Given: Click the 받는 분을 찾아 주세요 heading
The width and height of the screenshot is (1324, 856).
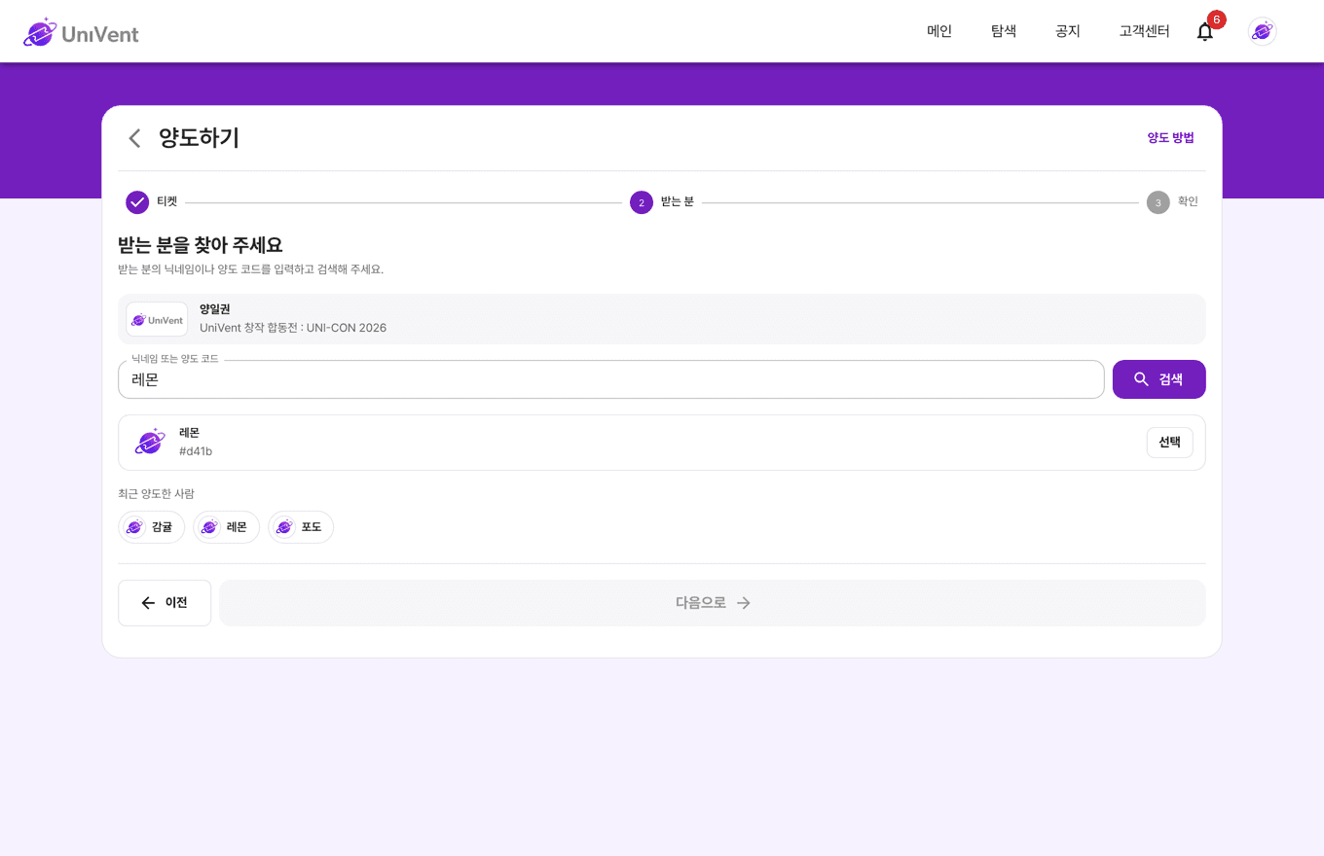Looking at the screenshot, I should [x=201, y=245].
